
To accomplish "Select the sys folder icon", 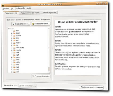I will pyautogui.click(x=14, y=67).
